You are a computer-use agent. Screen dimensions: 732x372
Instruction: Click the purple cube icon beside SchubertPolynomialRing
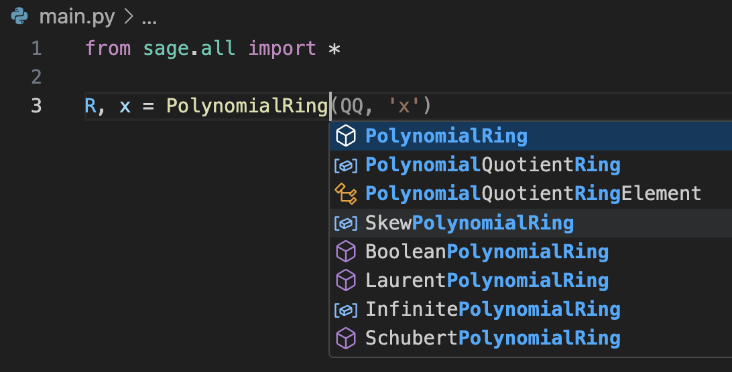tap(346, 339)
